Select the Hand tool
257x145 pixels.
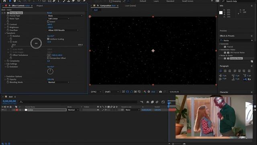coord(15,1)
